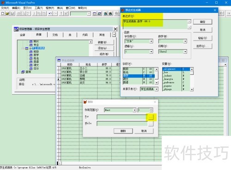Click the 字段 list scrollbar down arrow
Viewport: 231px width, 170px height.
coord(157,83)
